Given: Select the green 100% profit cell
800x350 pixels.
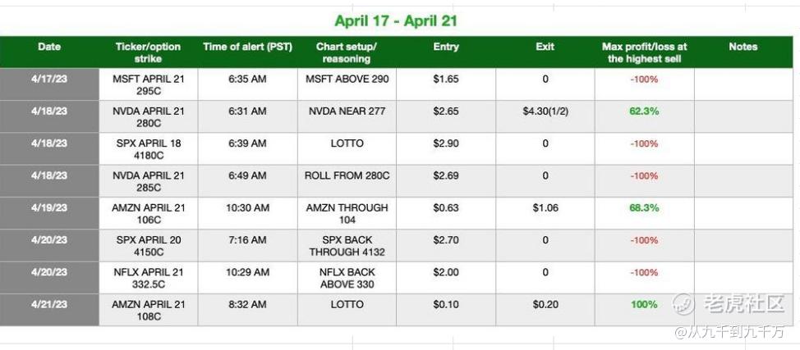Looking at the screenshot, I should pos(644,305).
